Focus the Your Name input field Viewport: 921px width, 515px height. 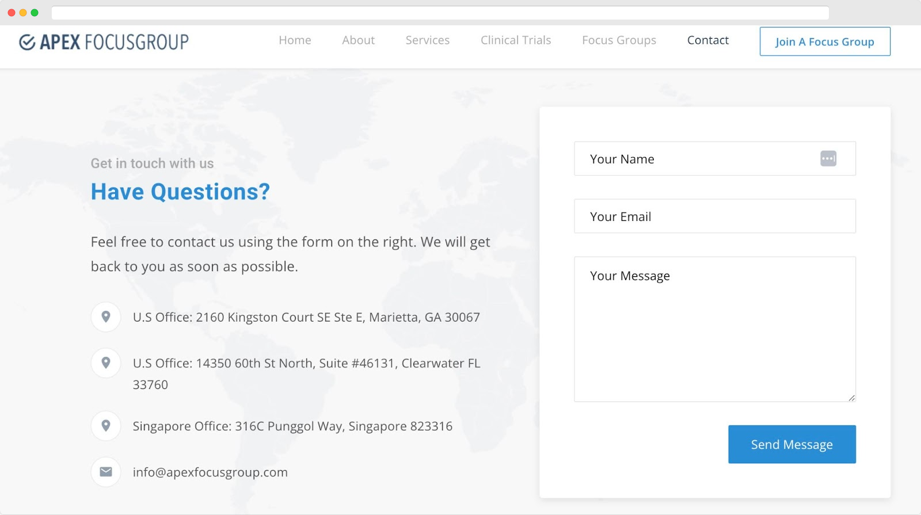pos(697,159)
